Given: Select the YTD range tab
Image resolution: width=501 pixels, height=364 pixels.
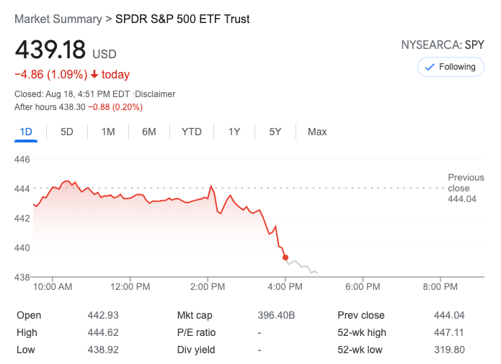Looking at the screenshot, I should 192,132.
